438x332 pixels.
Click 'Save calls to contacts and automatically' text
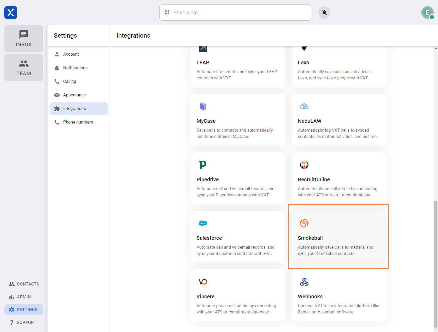click(235, 130)
